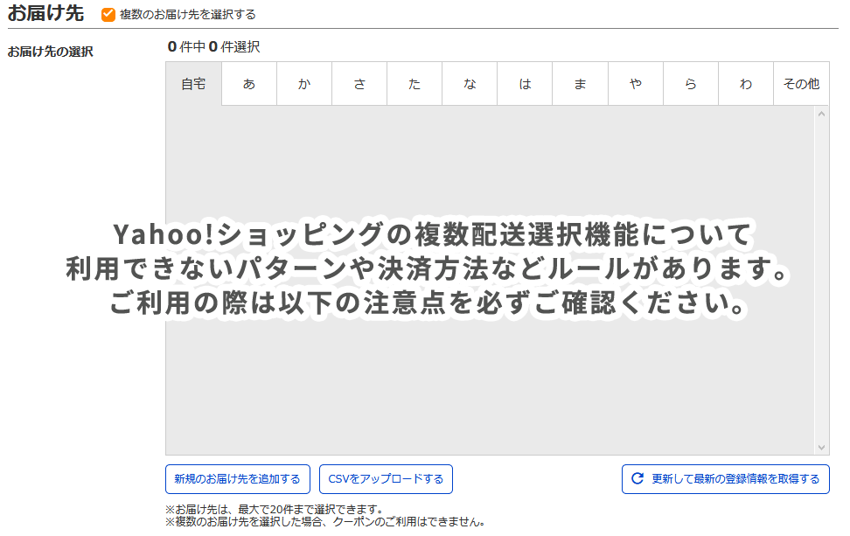
Task: Click the note about クーポンのご利用はできません
Action: click(325, 522)
